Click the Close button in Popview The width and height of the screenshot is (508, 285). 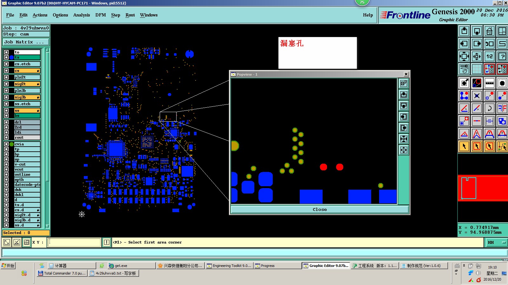pyautogui.click(x=320, y=209)
